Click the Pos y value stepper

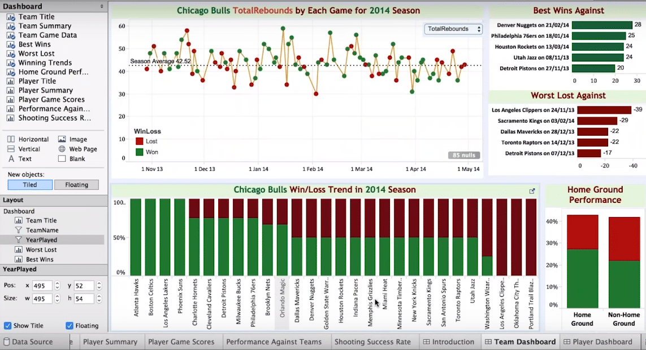[99, 286]
